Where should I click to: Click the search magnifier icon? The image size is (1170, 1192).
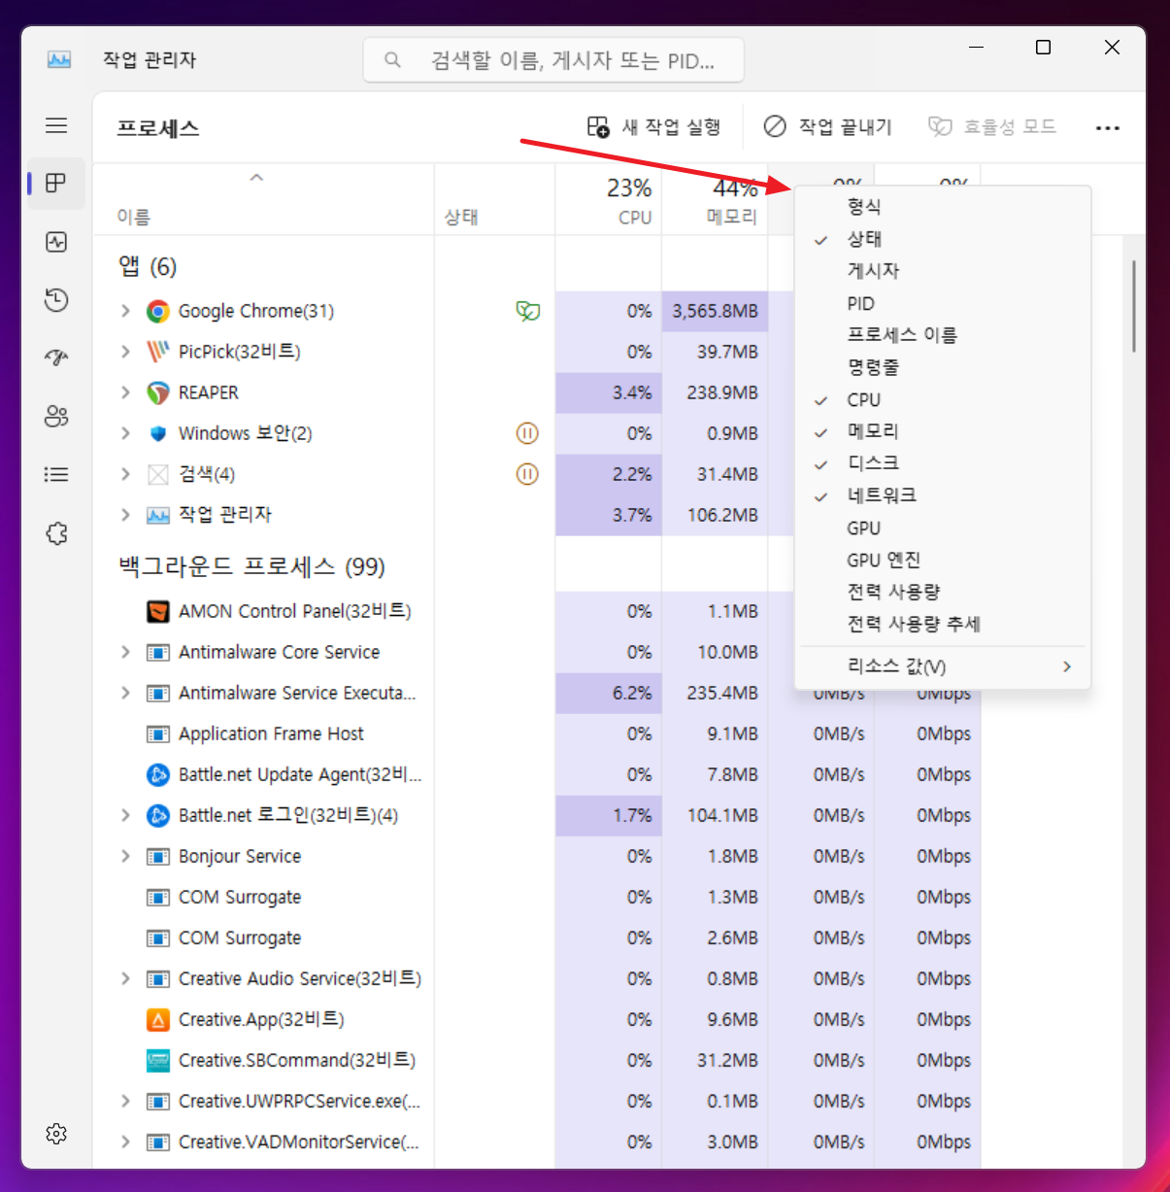pyautogui.click(x=392, y=59)
